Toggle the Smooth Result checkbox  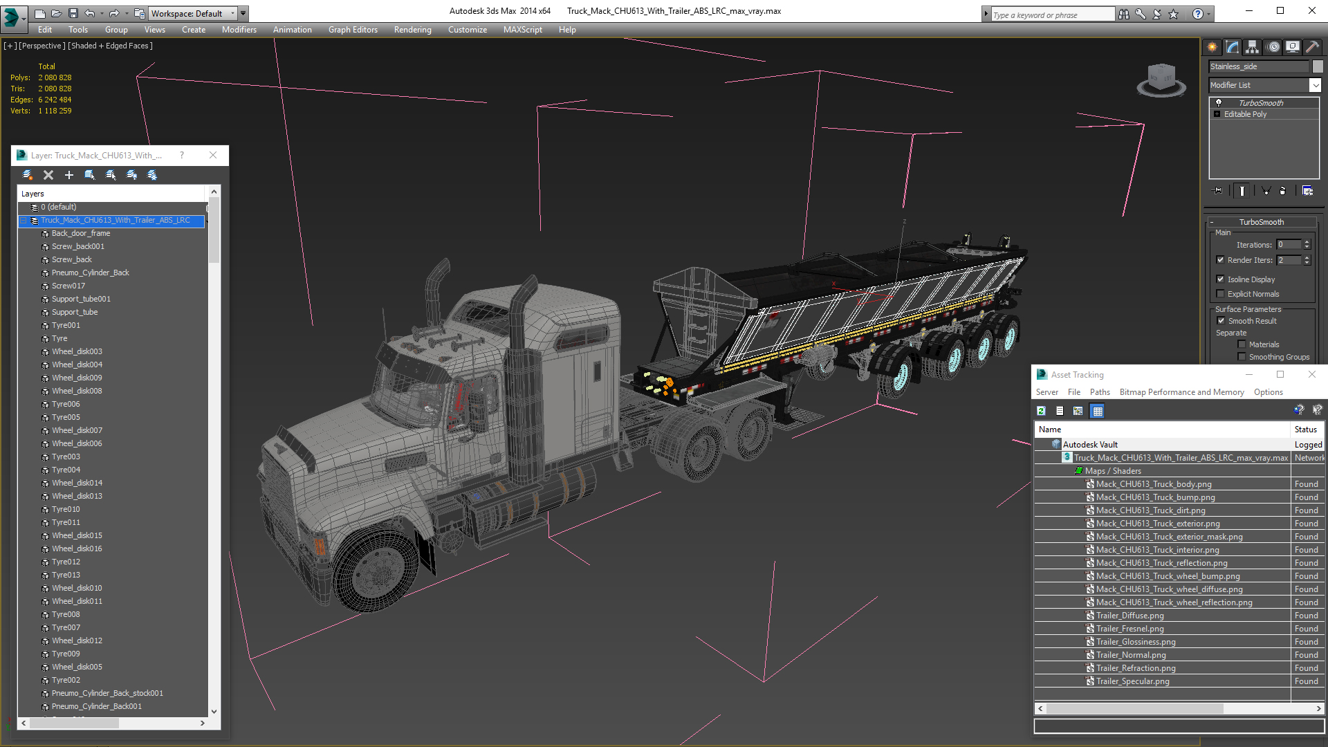pos(1221,321)
